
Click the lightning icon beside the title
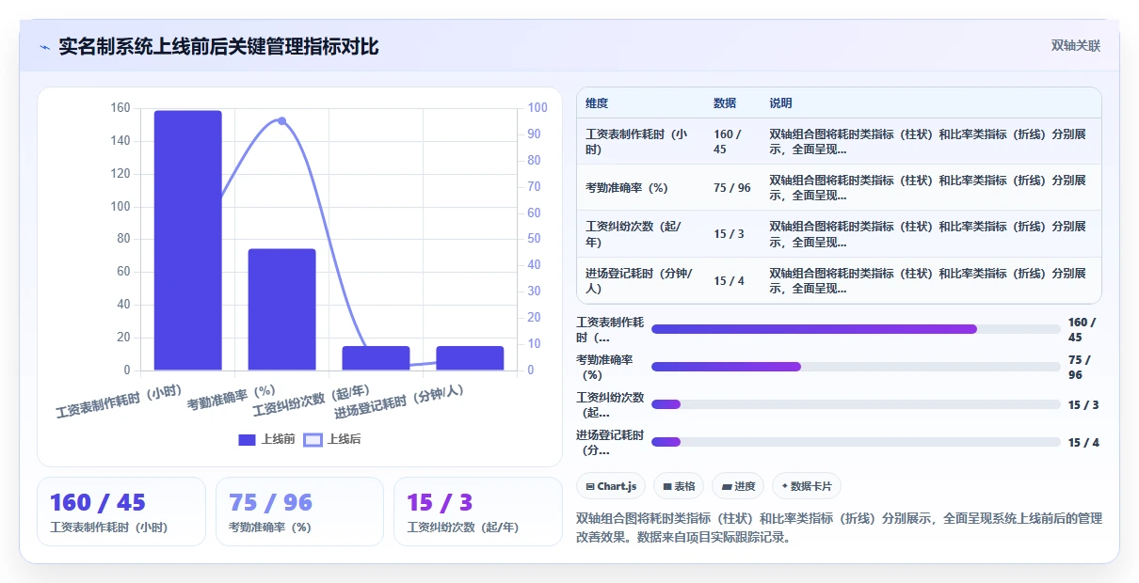pyautogui.click(x=44, y=46)
